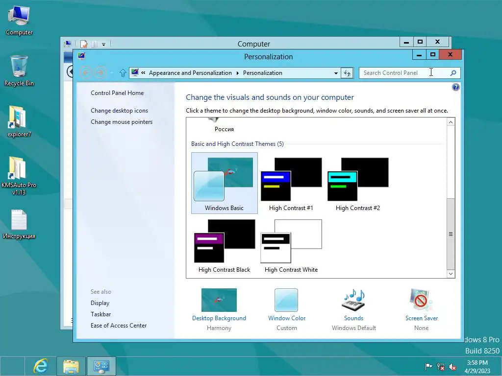Click the network status tray icon
Viewport: 502px width, 376px height.
441,366
